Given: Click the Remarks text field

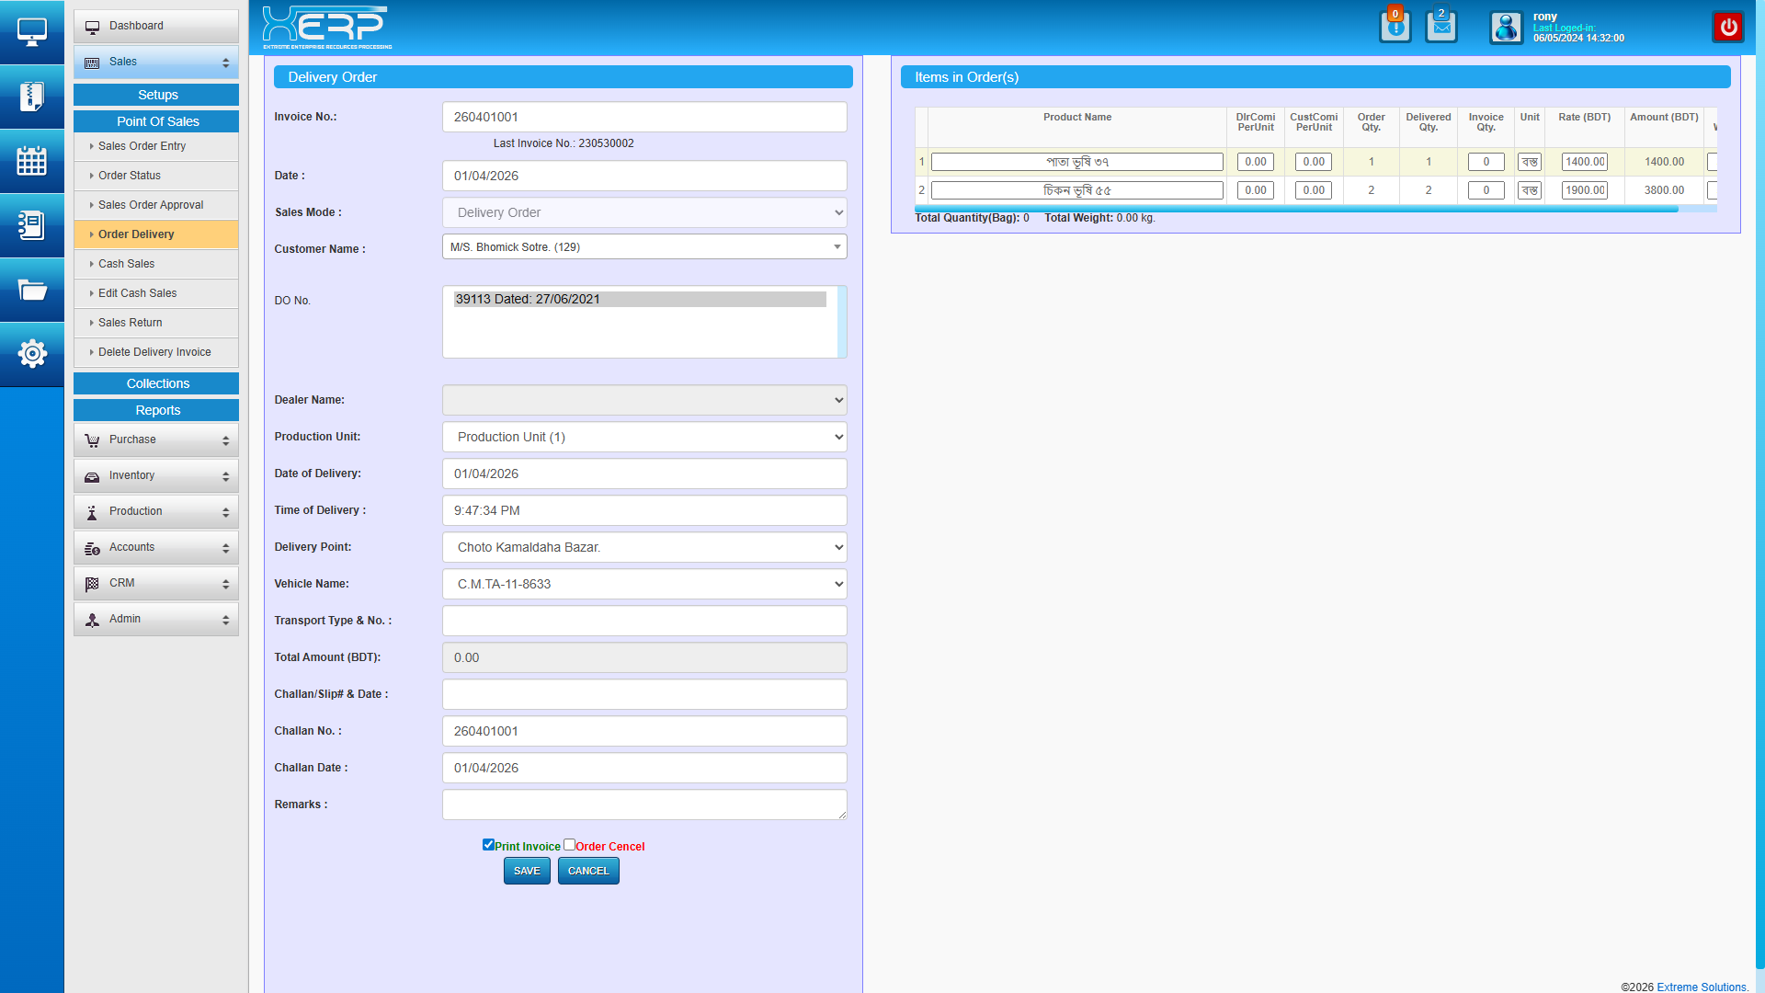Looking at the screenshot, I should [643, 805].
